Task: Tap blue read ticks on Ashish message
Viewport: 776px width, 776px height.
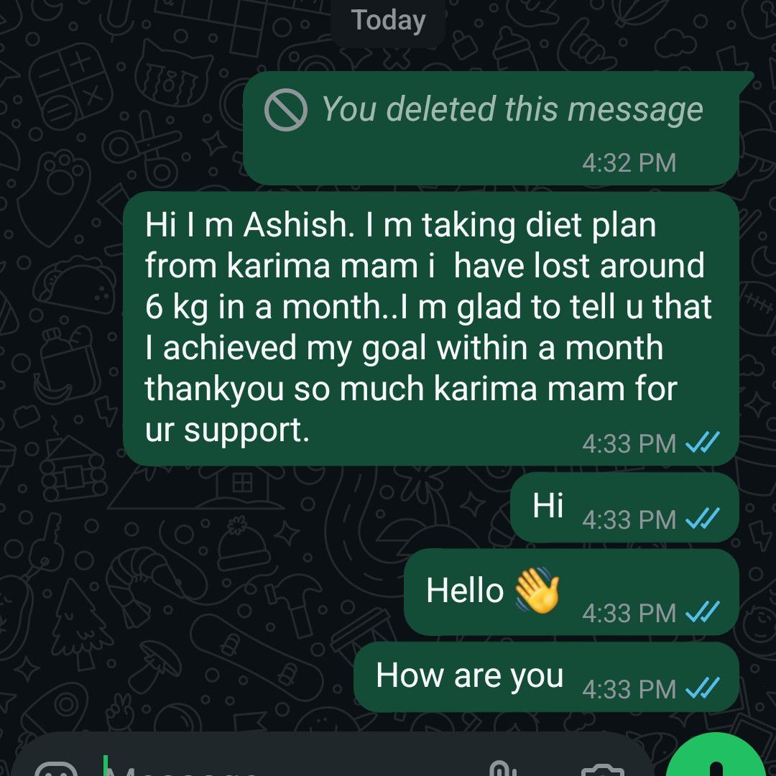Action: tap(702, 443)
